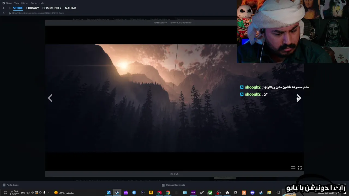Open File Explorer from taskbar
The image size is (349, 196).
(x=269, y=192)
